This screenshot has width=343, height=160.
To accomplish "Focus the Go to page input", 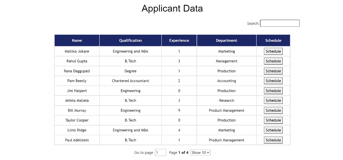I will tap(160, 152).
